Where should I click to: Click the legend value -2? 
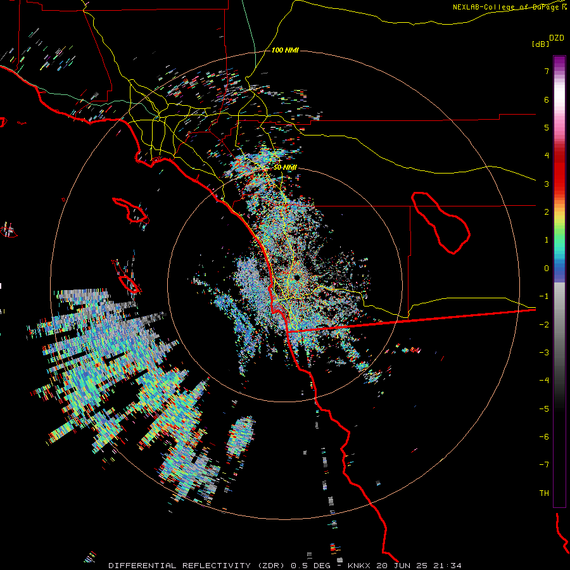(x=544, y=325)
